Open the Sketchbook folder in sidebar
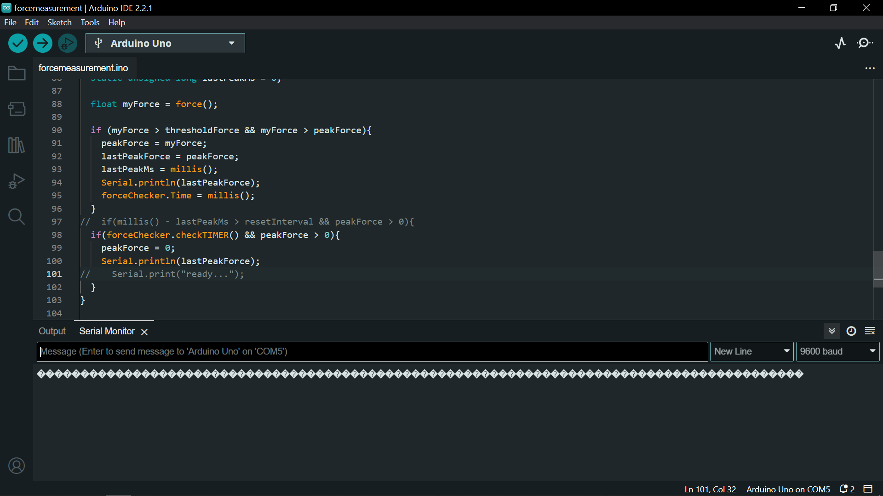This screenshot has height=496, width=883. tap(17, 73)
